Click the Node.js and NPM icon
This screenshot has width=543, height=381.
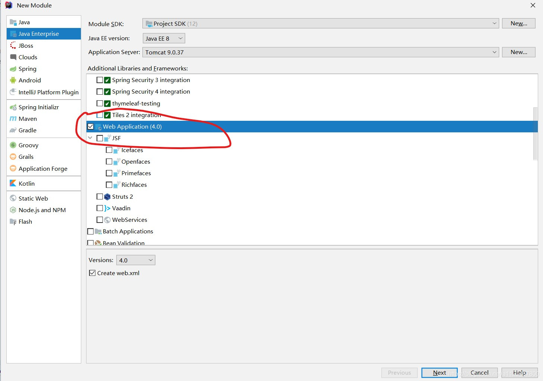pyautogui.click(x=13, y=210)
